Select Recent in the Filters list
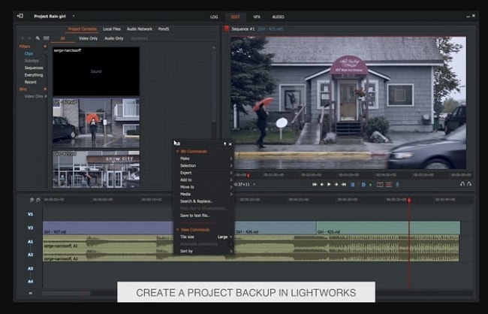The height and width of the screenshot is (314, 488). pos(31,82)
